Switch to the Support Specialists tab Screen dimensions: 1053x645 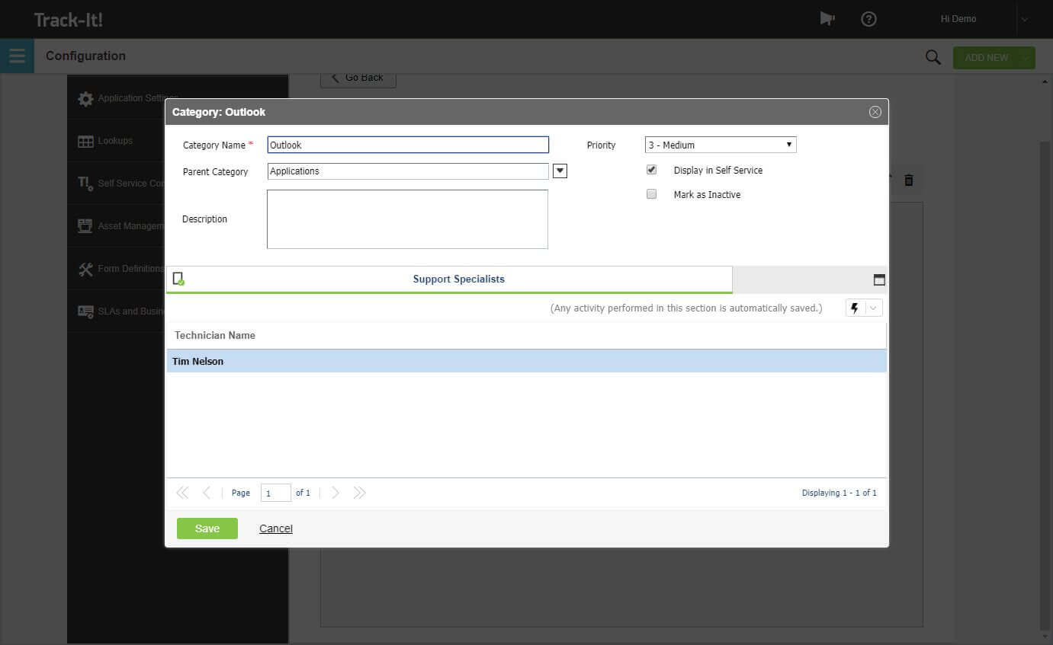(458, 279)
